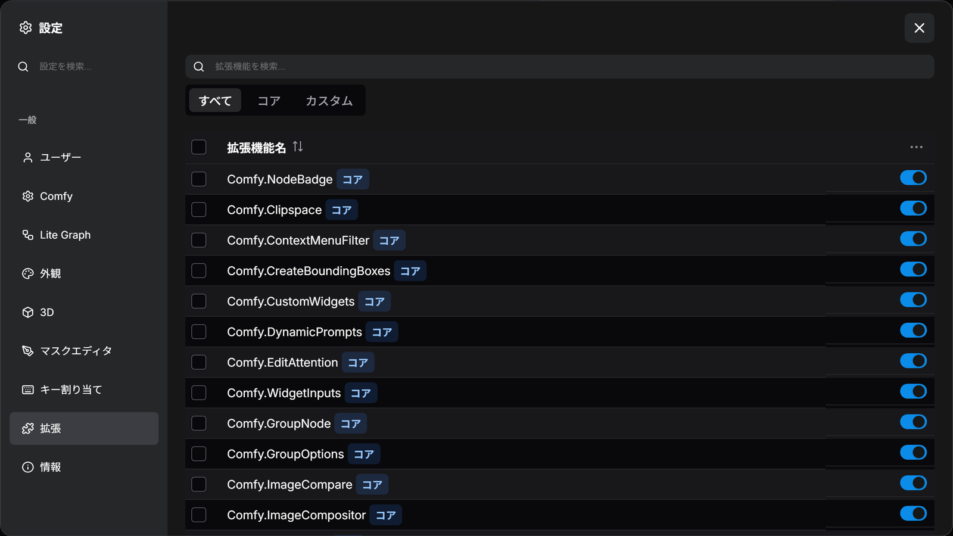The image size is (953, 536).
Task: Show only コア extensions tab
Action: click(x=269, y=100)
